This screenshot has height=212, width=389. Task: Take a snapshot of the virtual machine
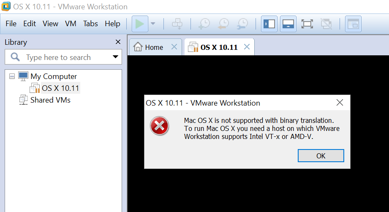pyautogui.click(x=204, y=24)
